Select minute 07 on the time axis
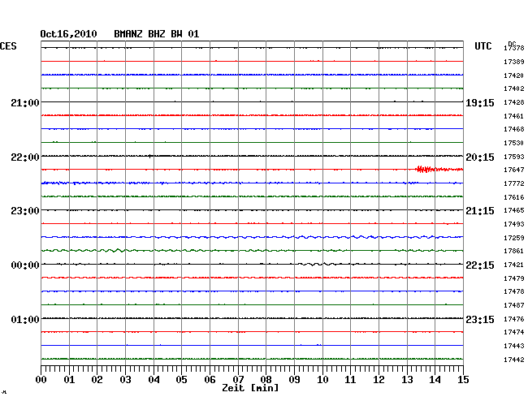Image resolution: width=528 pixels, height=401 pixels. pyautogui.click(x=238, y=380)
